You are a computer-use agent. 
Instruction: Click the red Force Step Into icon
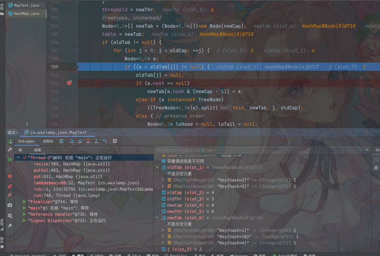pyautogui.click(x=88, y=141)
